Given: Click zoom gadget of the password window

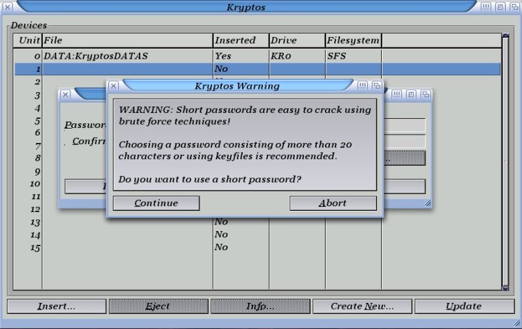Looking at the screenshot, I should (411, 95).
